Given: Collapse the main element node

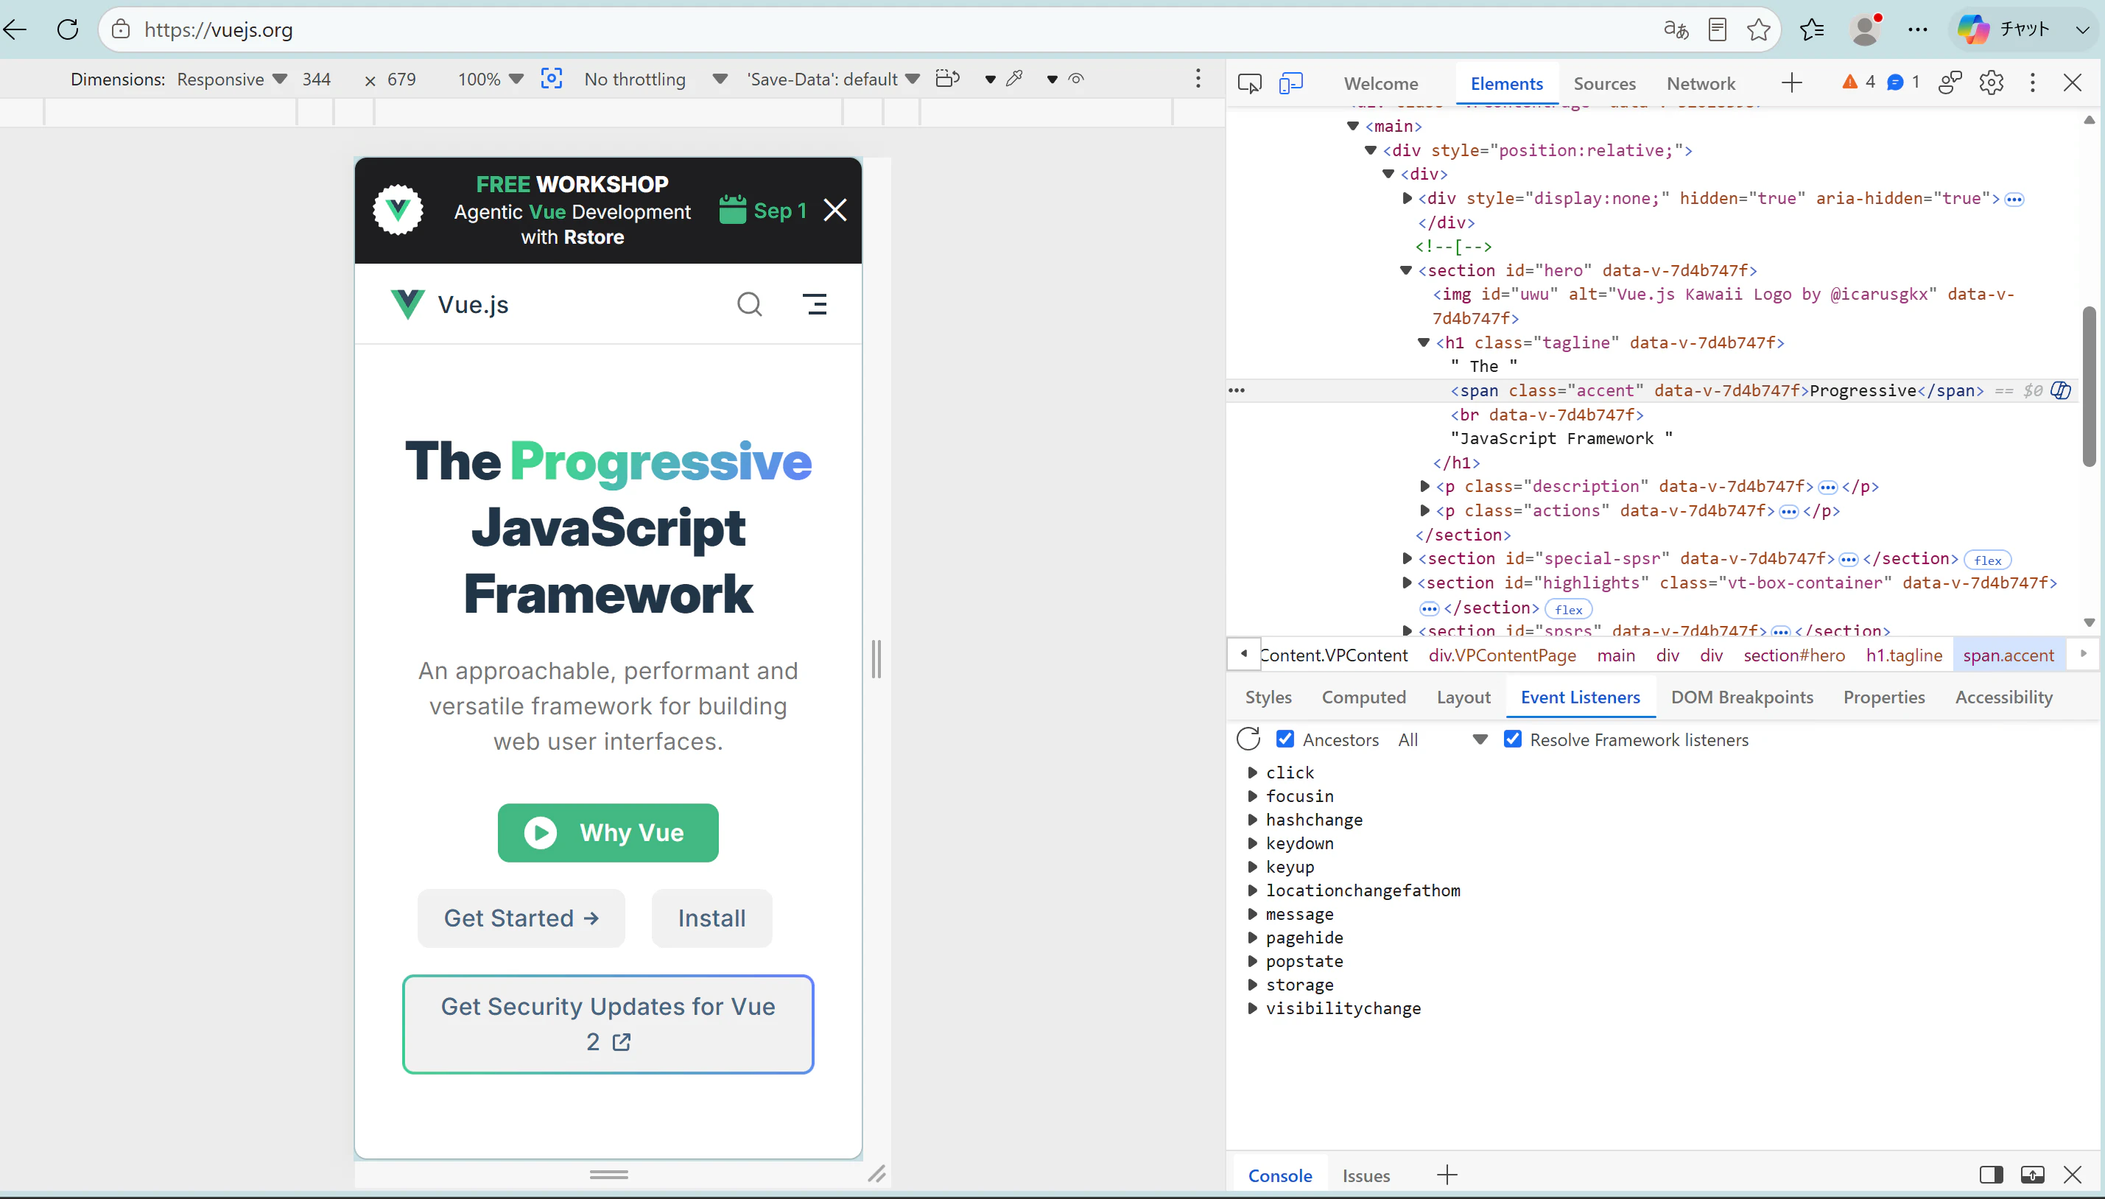Looking at the screenshot, I should [x=1352, y=126].
